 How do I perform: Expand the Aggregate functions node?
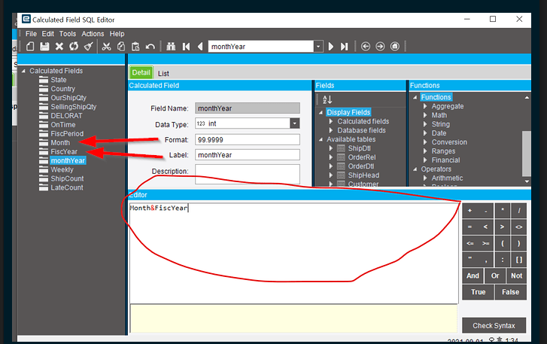(x=425, y=106)
